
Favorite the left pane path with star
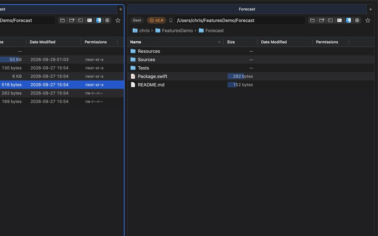(118, 20)
